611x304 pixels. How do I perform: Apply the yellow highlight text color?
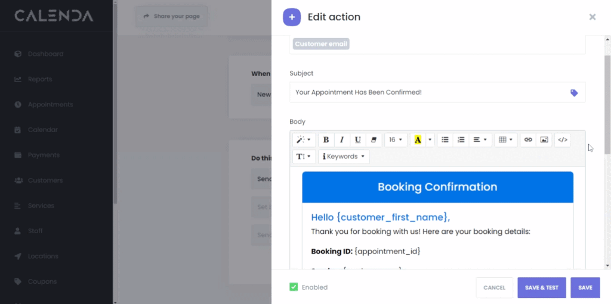point(418,140)
